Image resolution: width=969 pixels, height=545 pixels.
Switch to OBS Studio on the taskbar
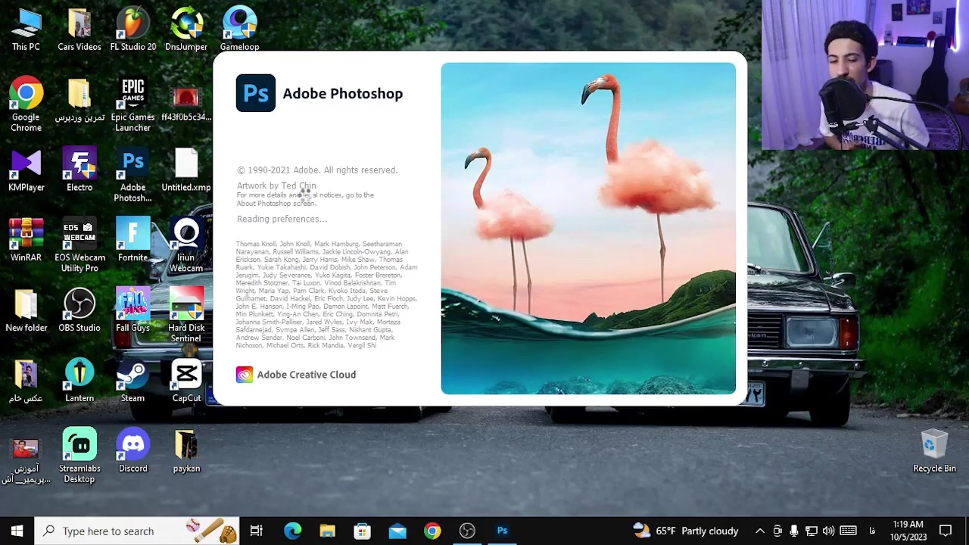[467, 531]
